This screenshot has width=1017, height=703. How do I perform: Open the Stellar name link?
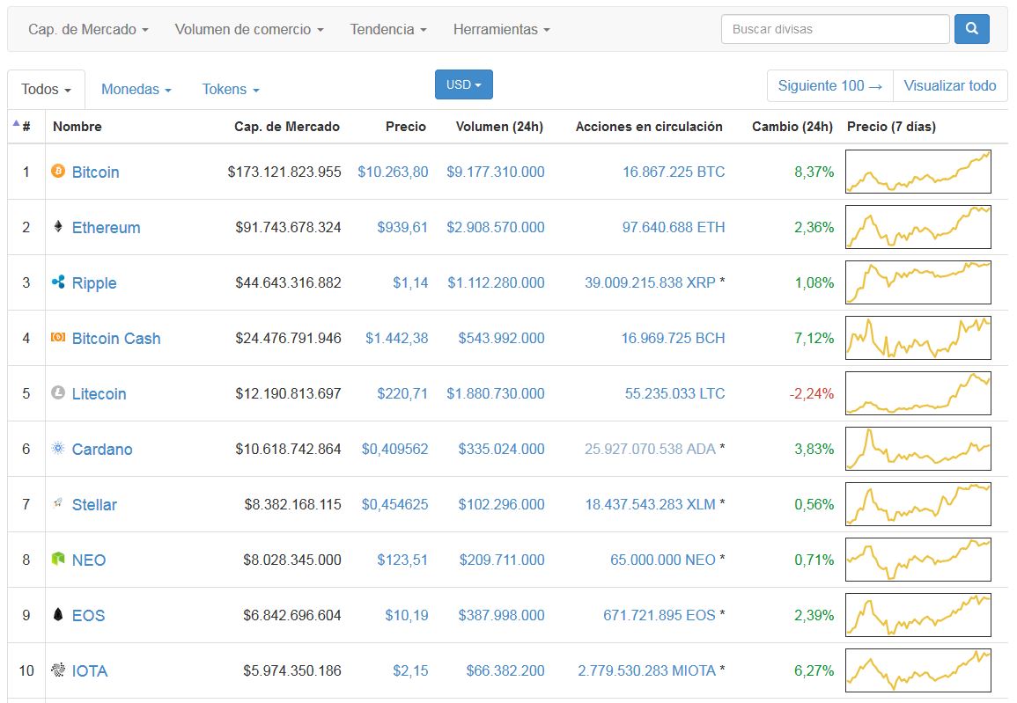click(x=94, y=505)
